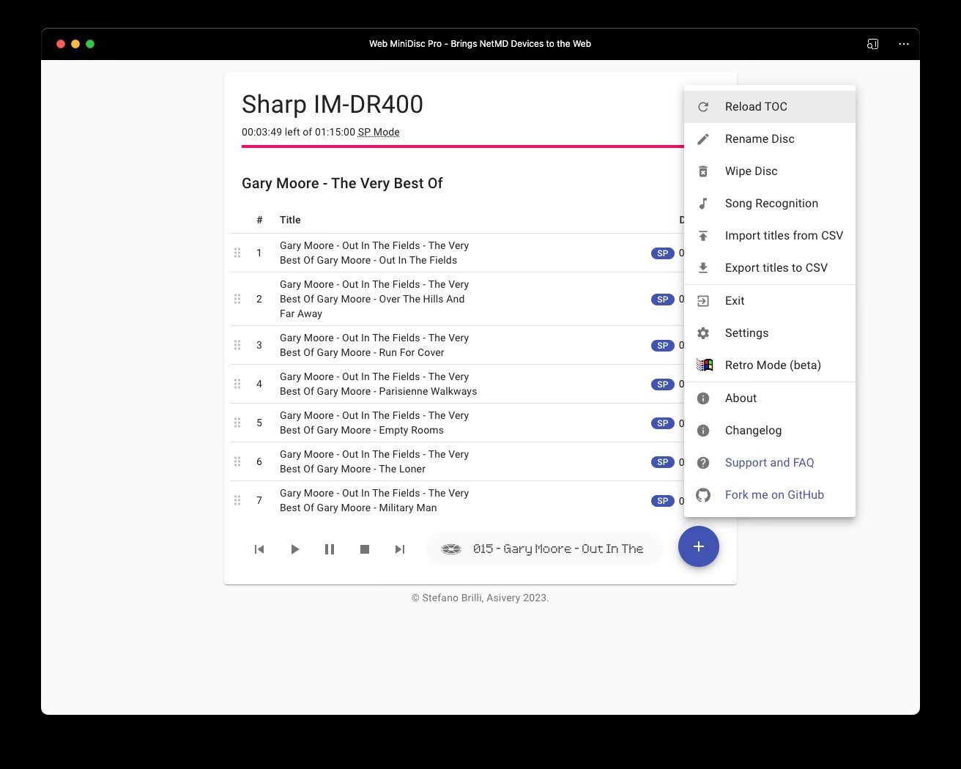Select track 4 Parisienne Walkways
The image size is (961, 769).
(378, 384)
